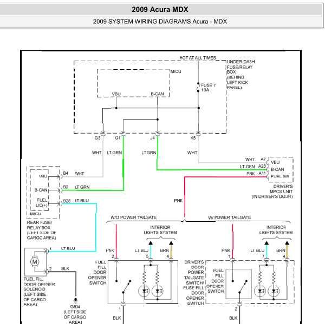This screenshot has width=325, height=324.
Task: Select pin label "A11" on MPCS unit
Action: point(262,173)
